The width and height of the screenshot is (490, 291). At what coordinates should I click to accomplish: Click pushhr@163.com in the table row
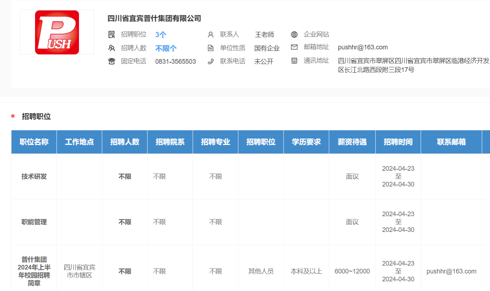451,271
